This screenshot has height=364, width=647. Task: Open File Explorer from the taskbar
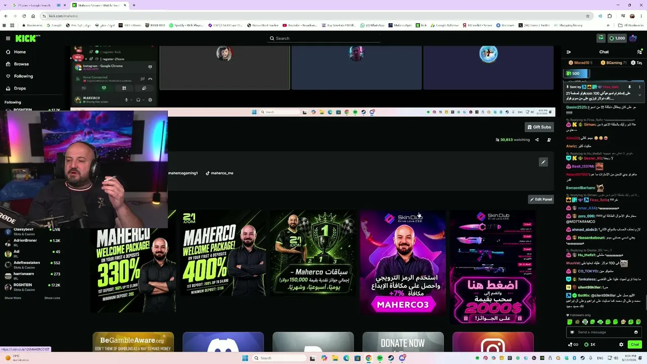[x=335, y=358]
